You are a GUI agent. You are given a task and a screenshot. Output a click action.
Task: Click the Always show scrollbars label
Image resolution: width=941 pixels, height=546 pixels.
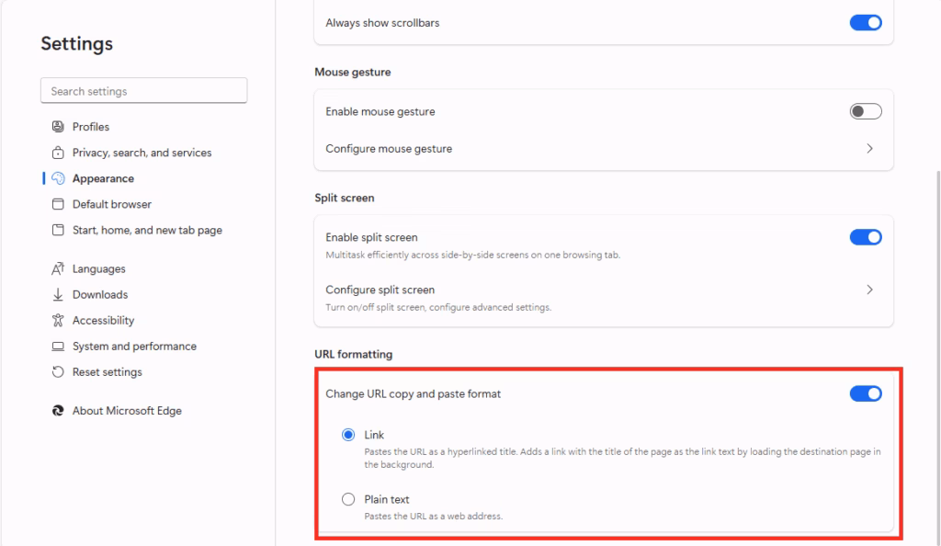(x=382, y=23)
